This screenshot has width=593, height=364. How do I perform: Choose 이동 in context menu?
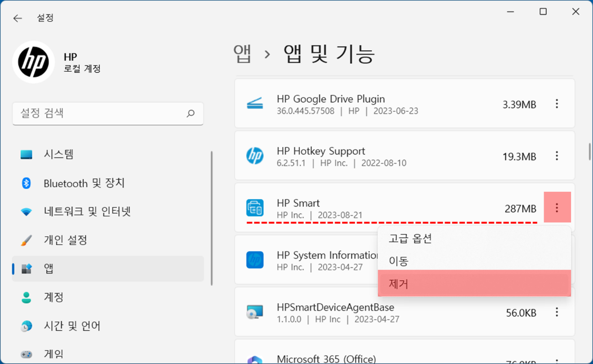point(474,261)
